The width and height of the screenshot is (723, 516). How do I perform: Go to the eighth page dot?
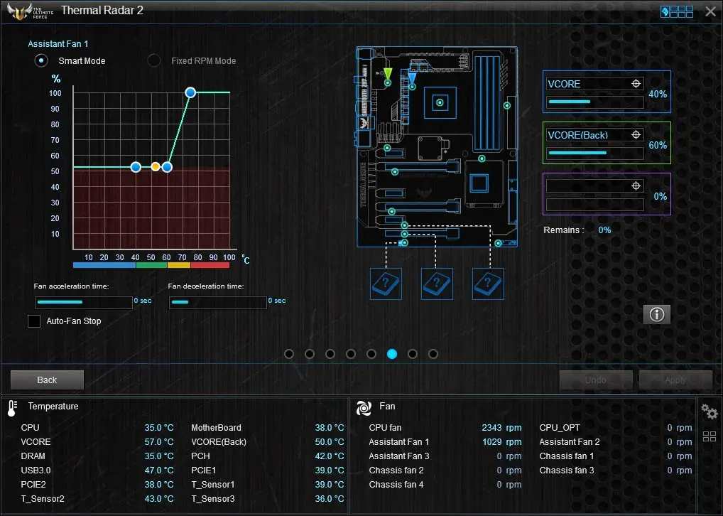[433, 354]
